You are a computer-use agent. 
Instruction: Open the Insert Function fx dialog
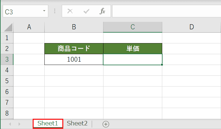coord(102,11)
